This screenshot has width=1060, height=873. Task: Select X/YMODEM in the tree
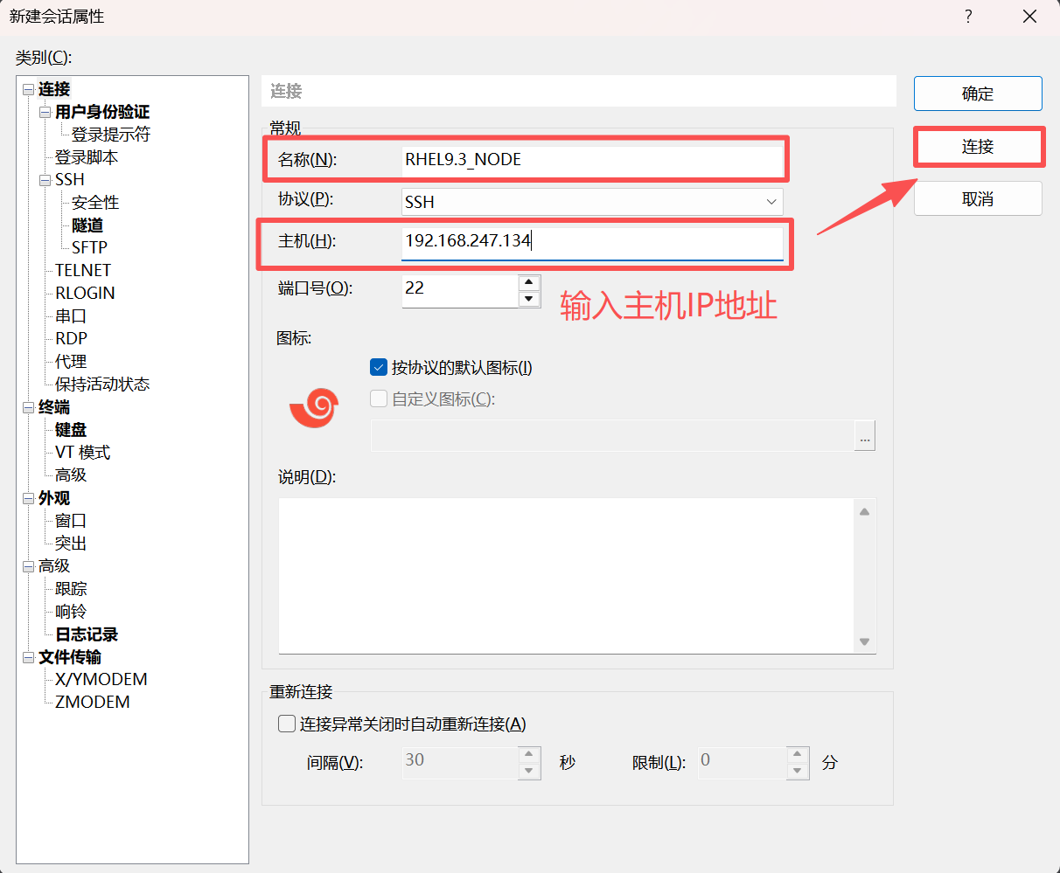(x=101, y=680)
